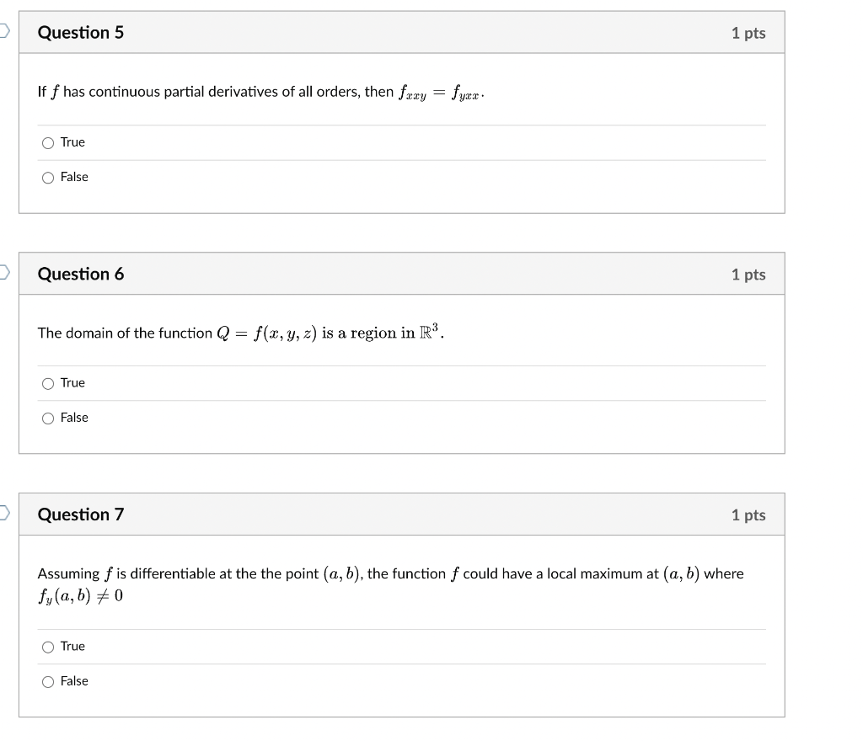
Task: Select True for Question 7
Action: [x=48, y=647]
